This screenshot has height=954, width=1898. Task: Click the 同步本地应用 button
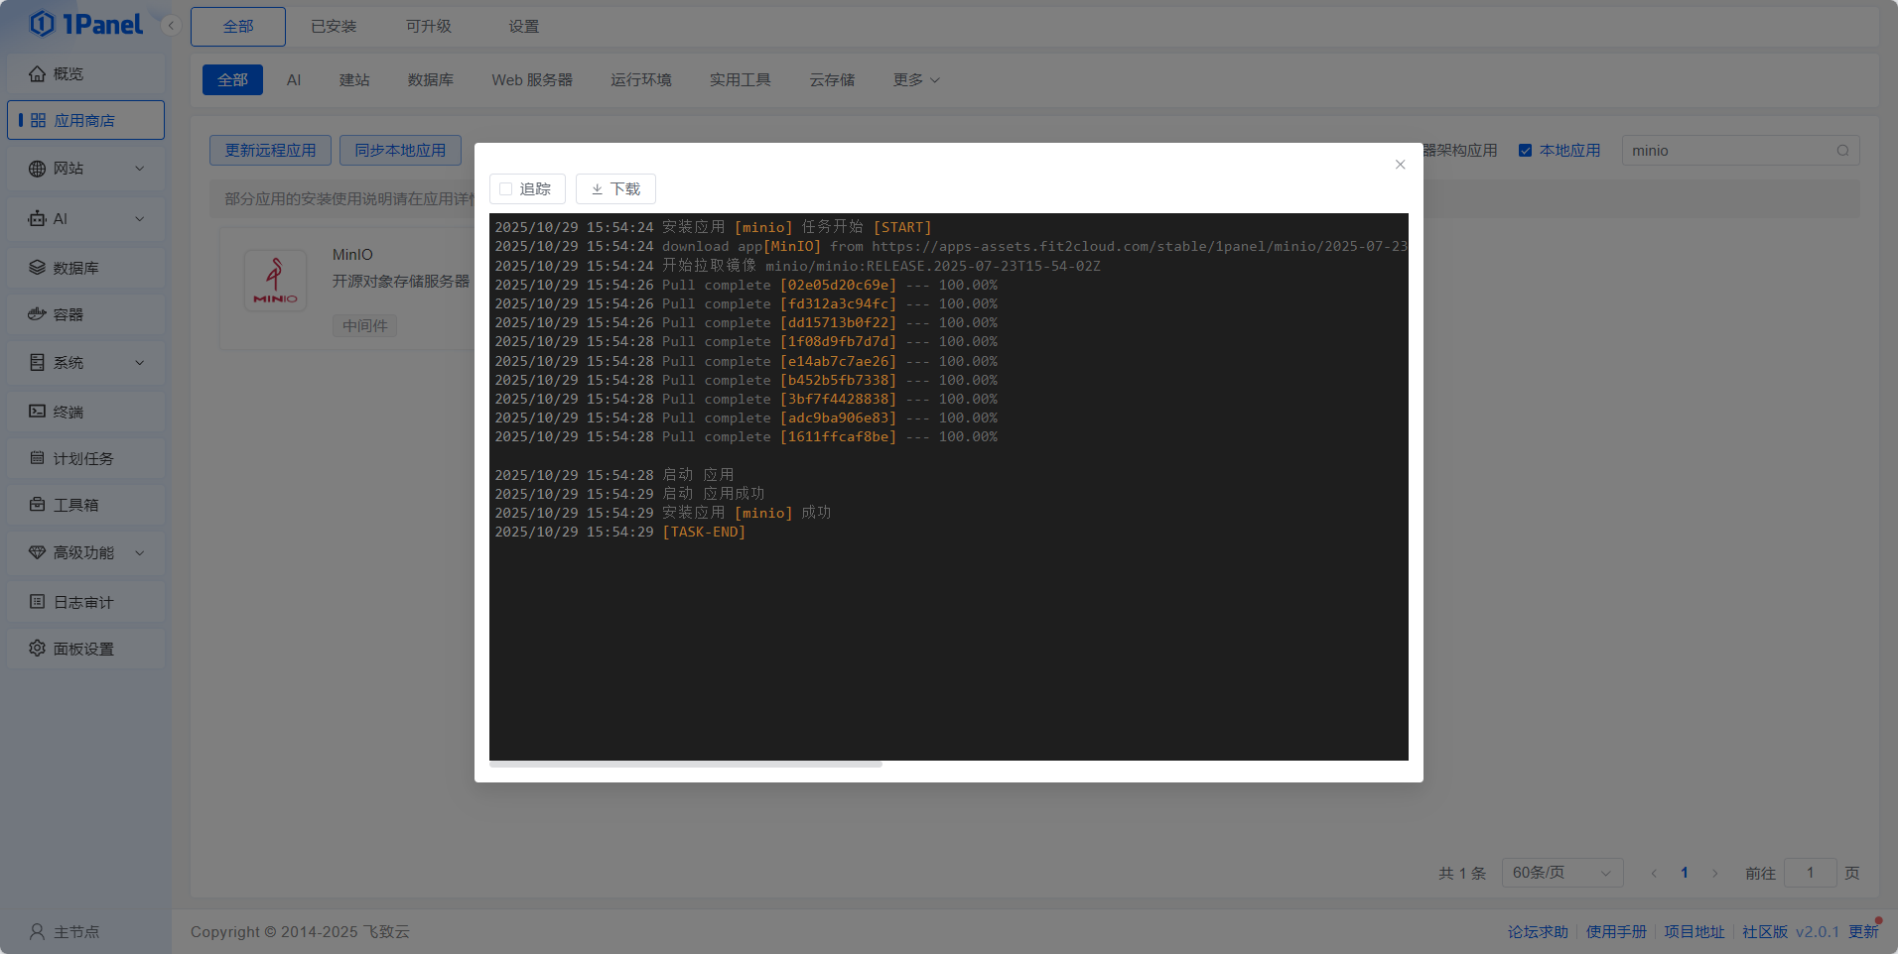(400, 151)
